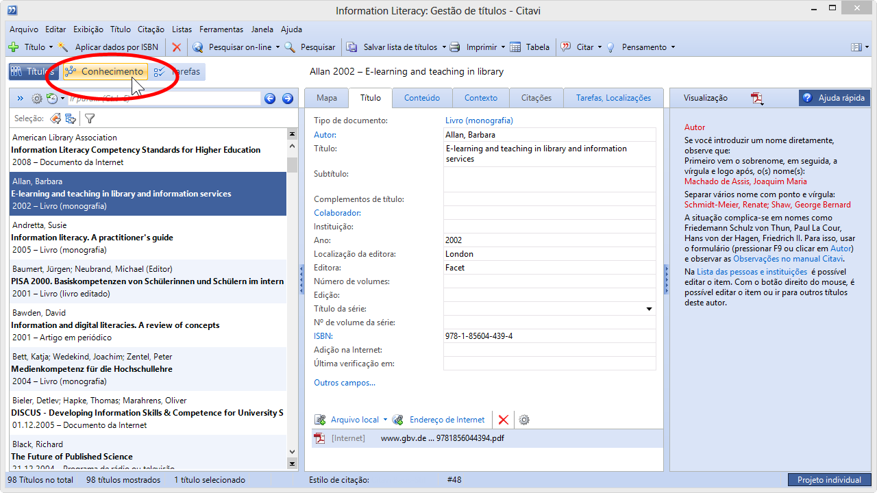
Task: Click the ISBN field label link
Action: (x=323, y=336)
